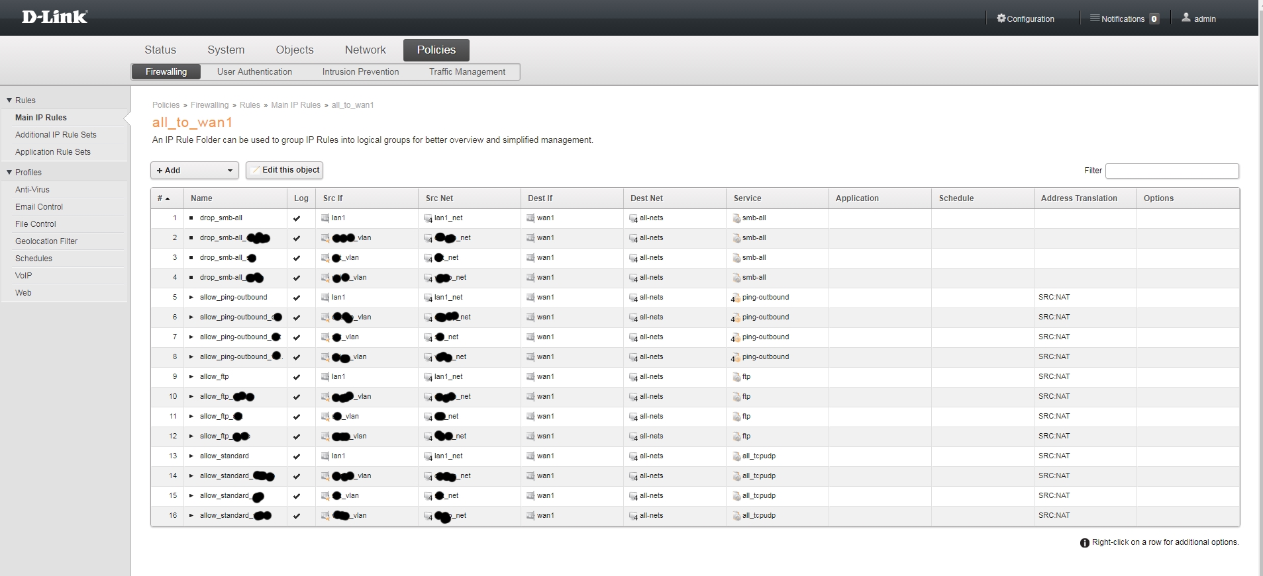Click the Email Control sidebar item
This screenshot has height=576, width=1263.
pos(39,207)
